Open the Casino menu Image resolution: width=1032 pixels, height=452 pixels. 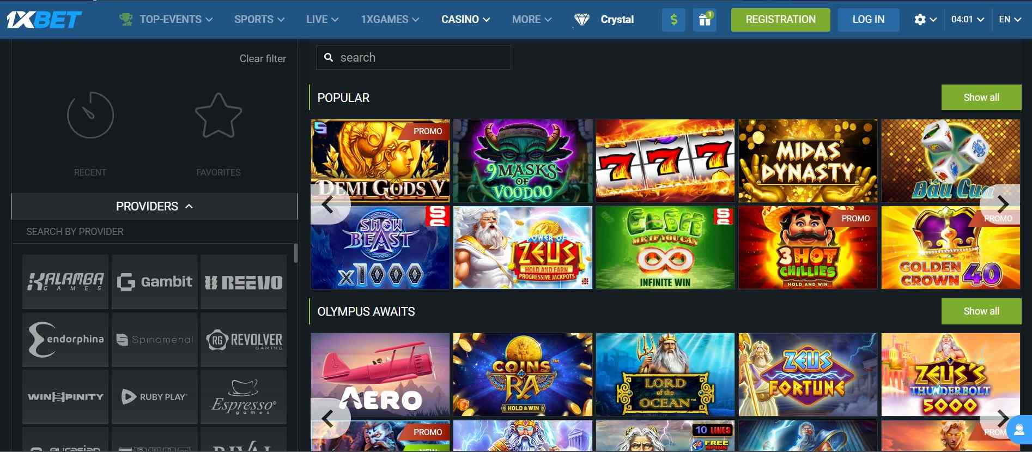click(465, 20)
